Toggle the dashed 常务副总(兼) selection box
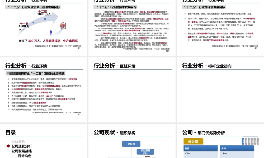Screen dimensions: 264x158 (145, 152)
